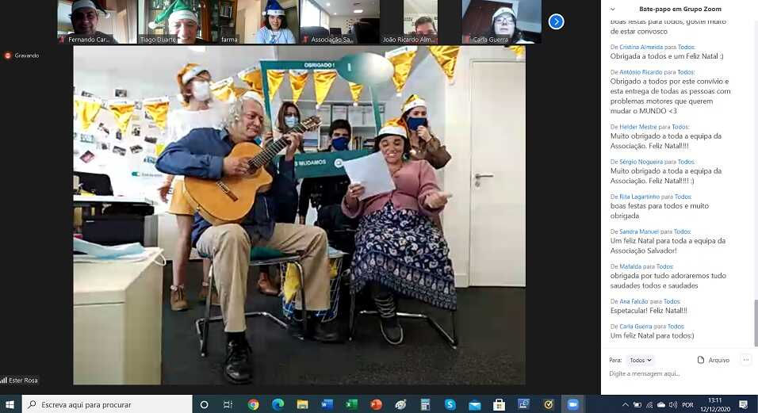Open the Todos recipient dropdown

pos(641,360)
